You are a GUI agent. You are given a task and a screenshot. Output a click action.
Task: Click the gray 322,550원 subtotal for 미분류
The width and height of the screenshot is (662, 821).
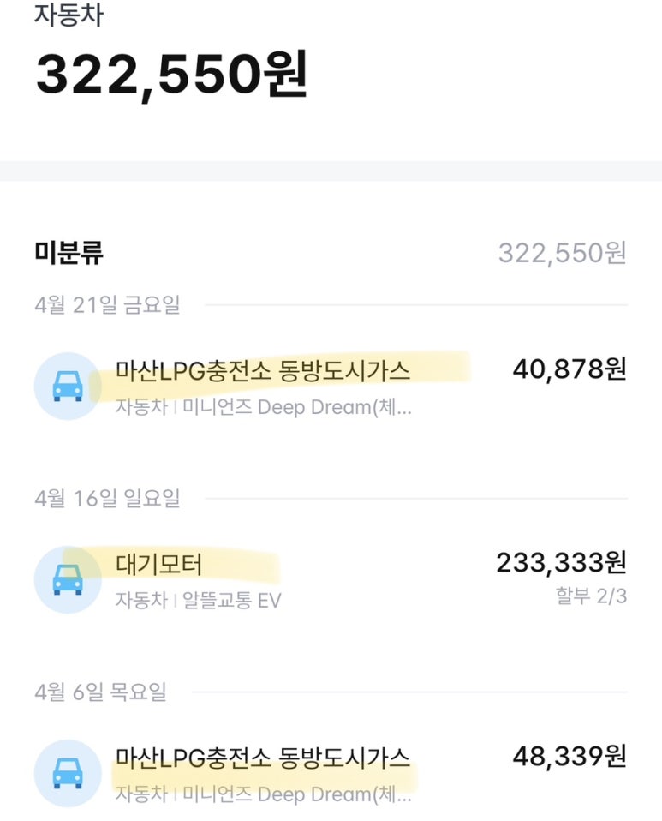click(x=562, y=253)
